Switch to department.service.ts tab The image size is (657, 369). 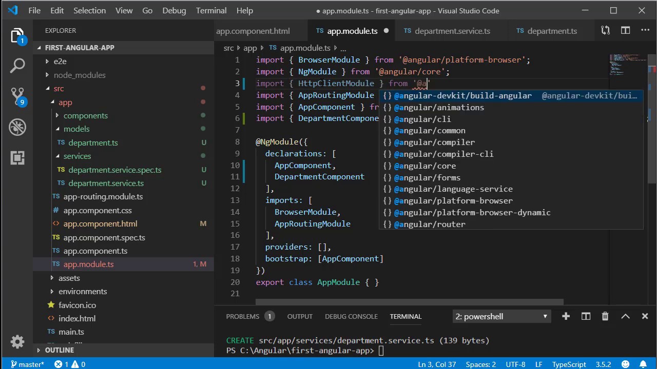(452, 31)
